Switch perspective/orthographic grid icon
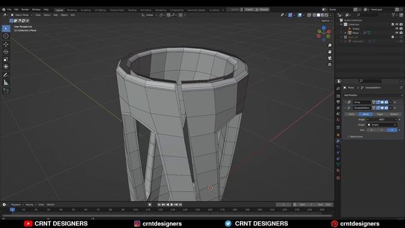The image size is (405, 228). click(330, 65)
